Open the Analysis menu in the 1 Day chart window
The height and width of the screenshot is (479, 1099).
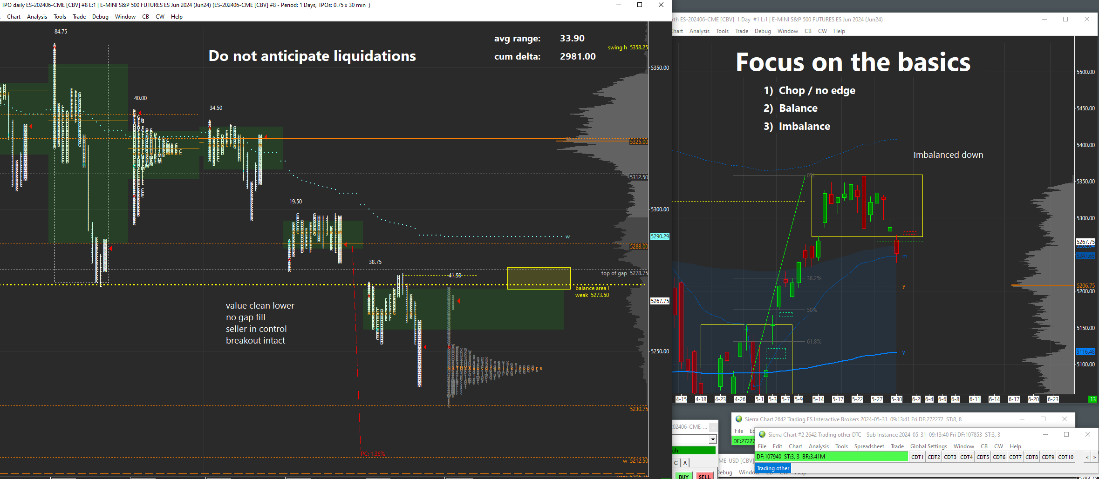[699, 31]
